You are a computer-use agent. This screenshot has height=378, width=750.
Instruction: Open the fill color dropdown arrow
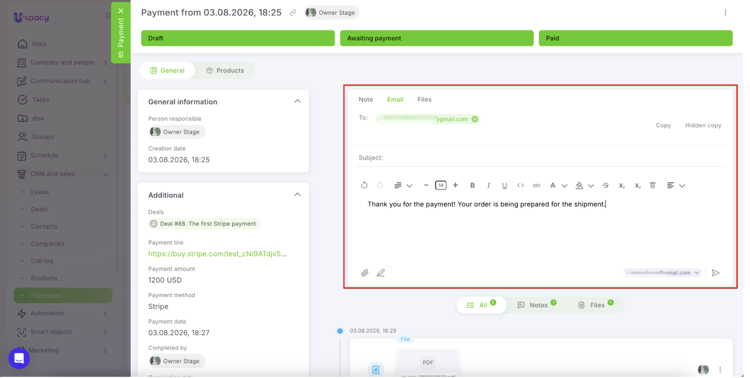[591, 186]
